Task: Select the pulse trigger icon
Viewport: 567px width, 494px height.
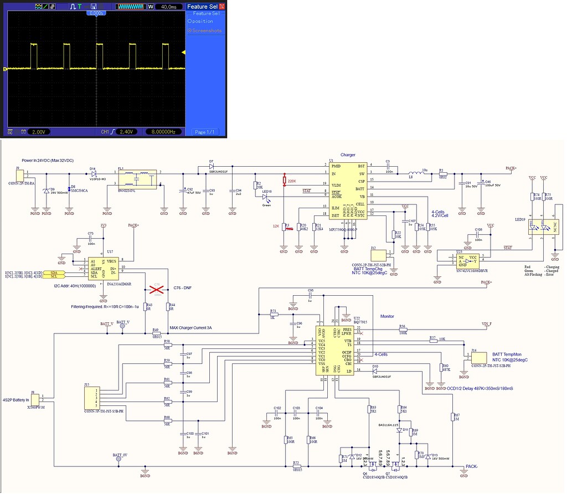Action: pos(73,6)
